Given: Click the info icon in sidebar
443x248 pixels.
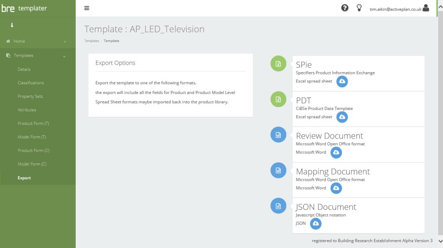Looking at the screenshot, I should click(x=12, y=25).
